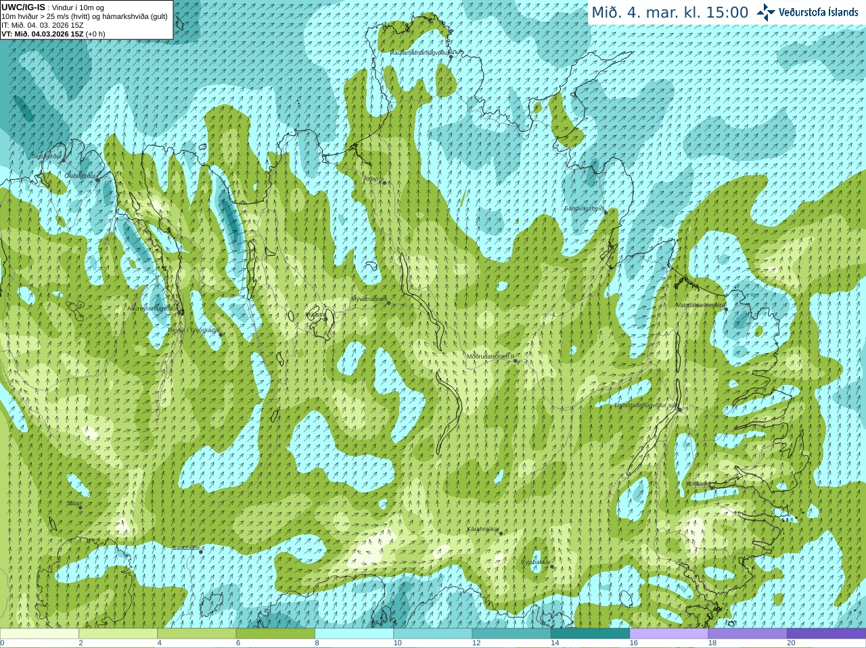
Task: Select the 18–20 m/s purple swatch
Action: tap(748, 634)
